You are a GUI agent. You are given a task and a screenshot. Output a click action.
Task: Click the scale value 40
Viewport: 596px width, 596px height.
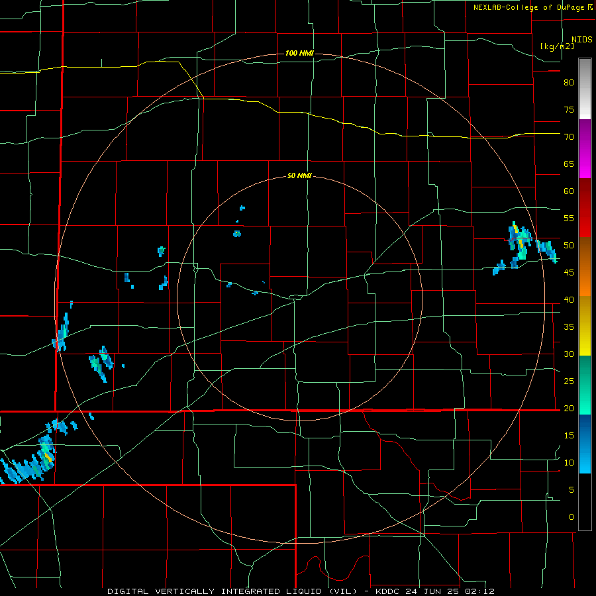569,299
